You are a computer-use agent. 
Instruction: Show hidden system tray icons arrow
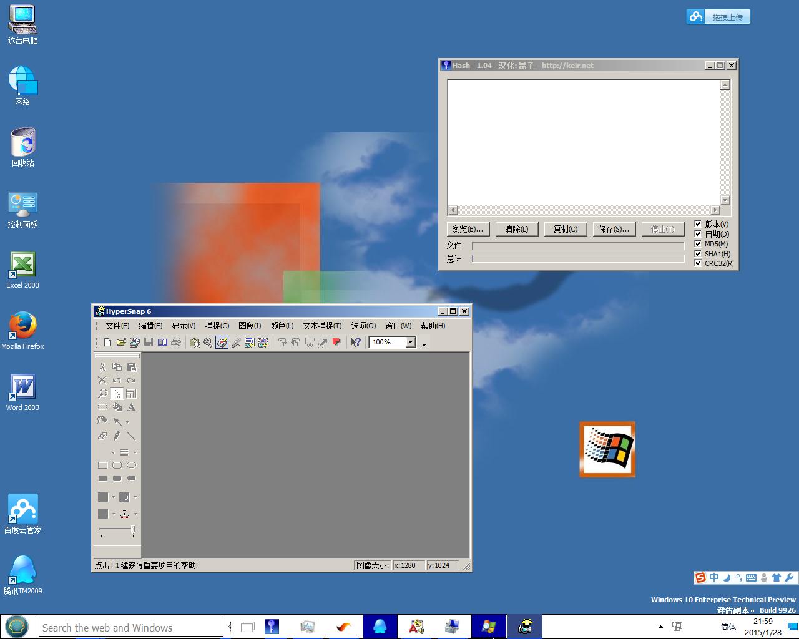coord(660,627)
